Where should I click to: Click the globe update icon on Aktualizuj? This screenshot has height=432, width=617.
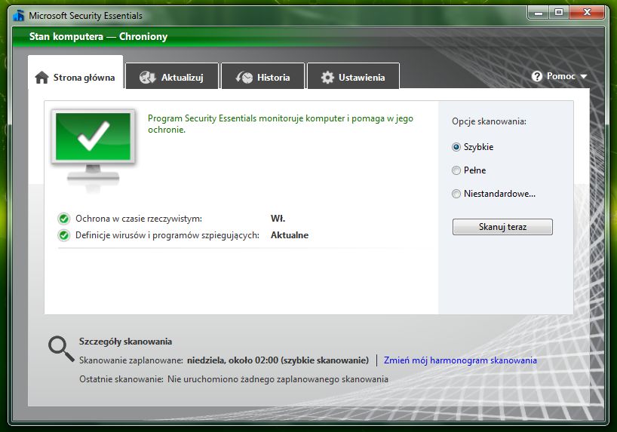coord(147,78)
